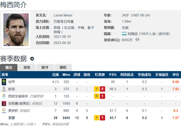Click the PS% column header
Screen dimensions: 181x127
point(113,75)
